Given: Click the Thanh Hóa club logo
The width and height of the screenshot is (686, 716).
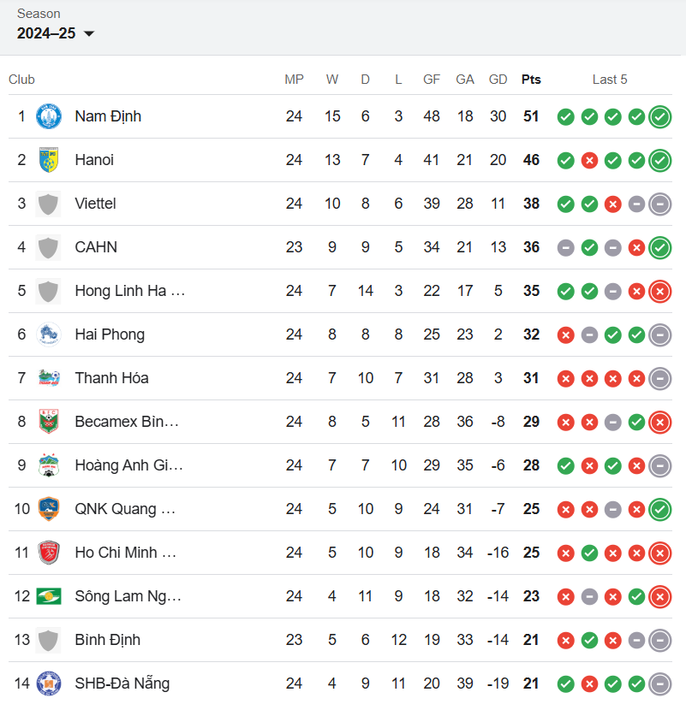Looking at the screenshot, I should coord(49,378).
